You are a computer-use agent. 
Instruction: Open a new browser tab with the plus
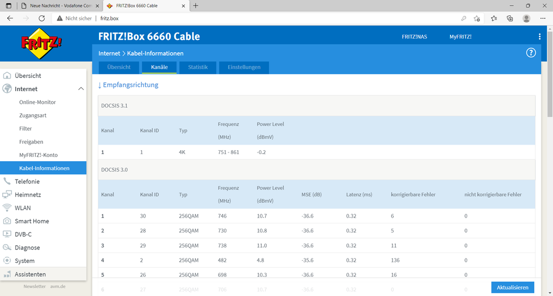click(x=196, y=6)
